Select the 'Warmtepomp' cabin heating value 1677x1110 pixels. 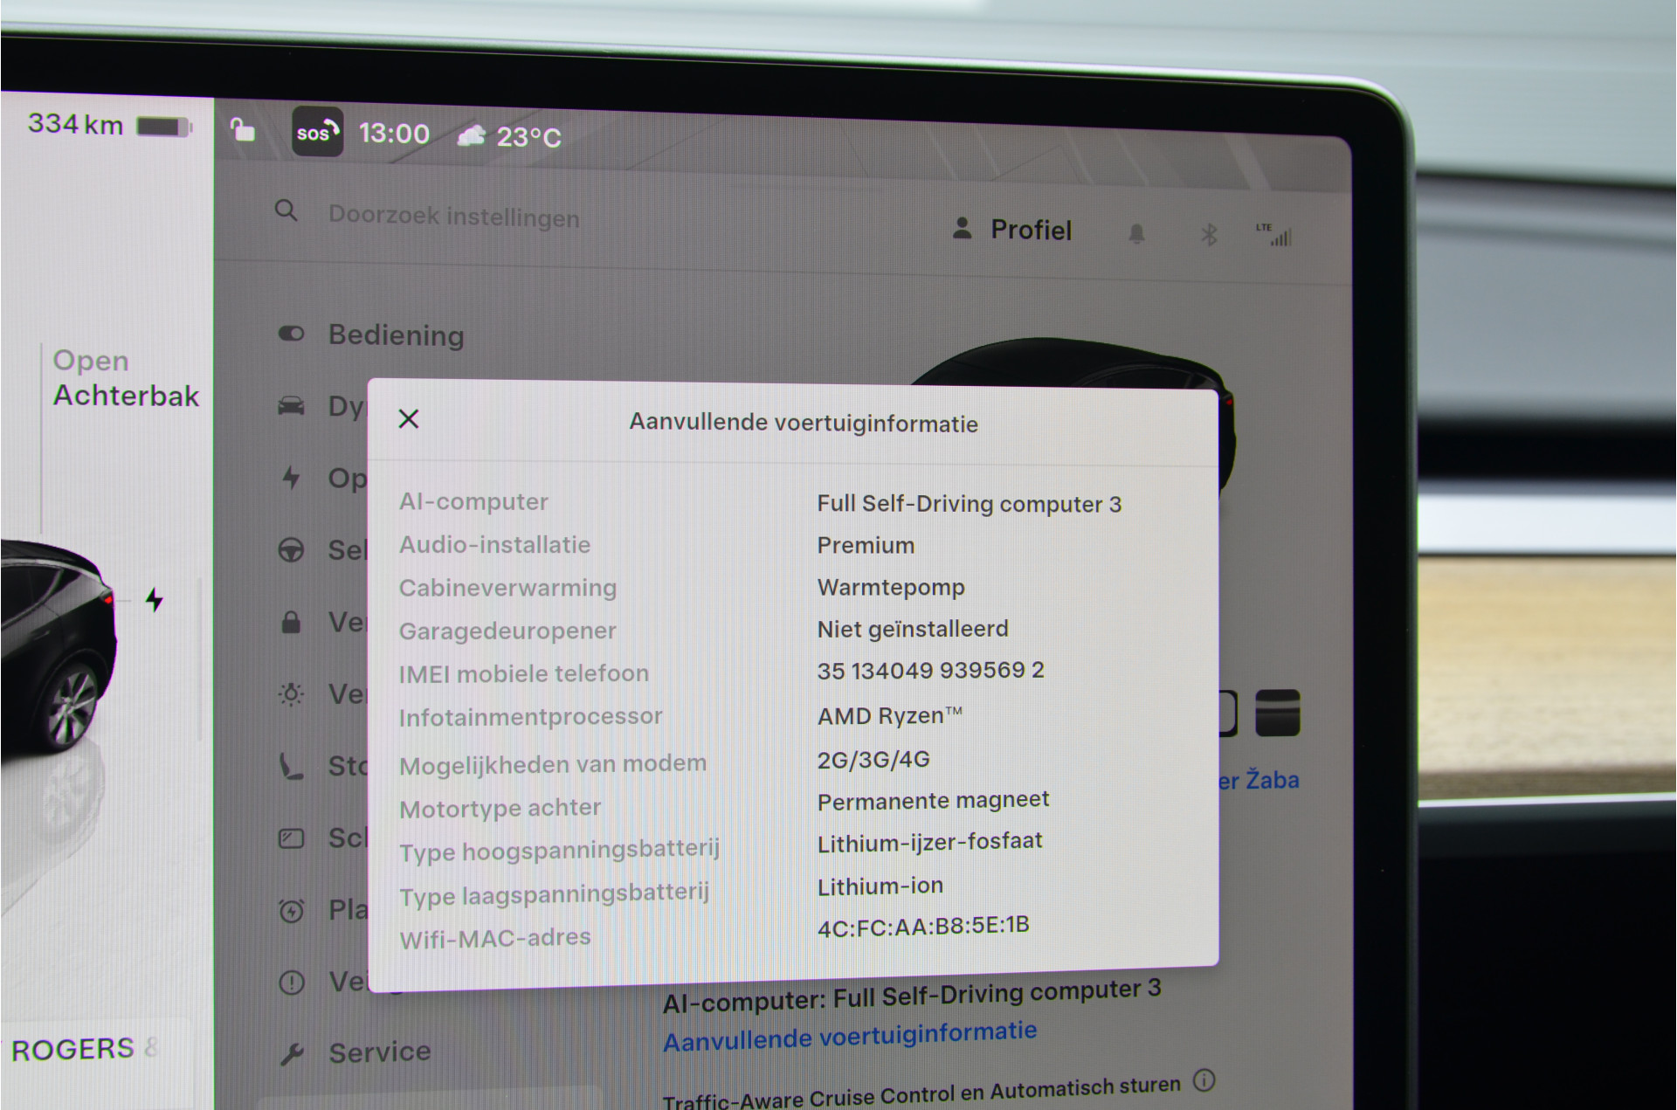891,588
